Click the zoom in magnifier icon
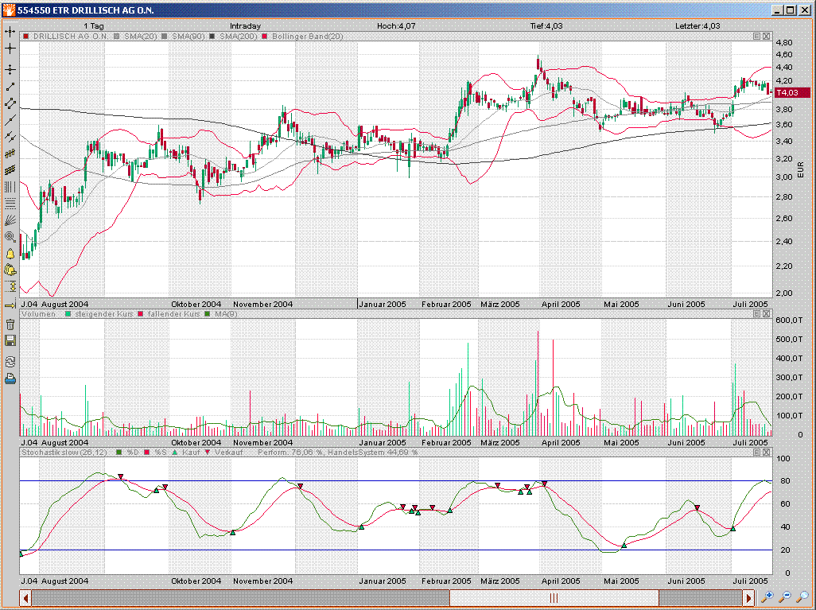 (x=767, y=596)
